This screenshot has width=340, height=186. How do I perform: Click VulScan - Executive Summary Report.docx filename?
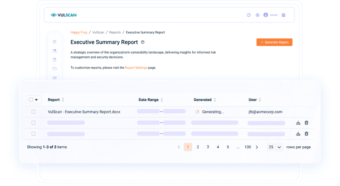coord(84,112)
